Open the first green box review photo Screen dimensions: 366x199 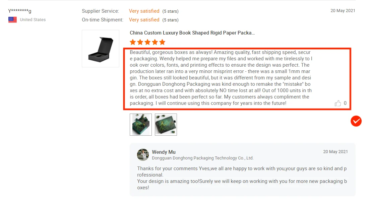[x=141, y=125]
